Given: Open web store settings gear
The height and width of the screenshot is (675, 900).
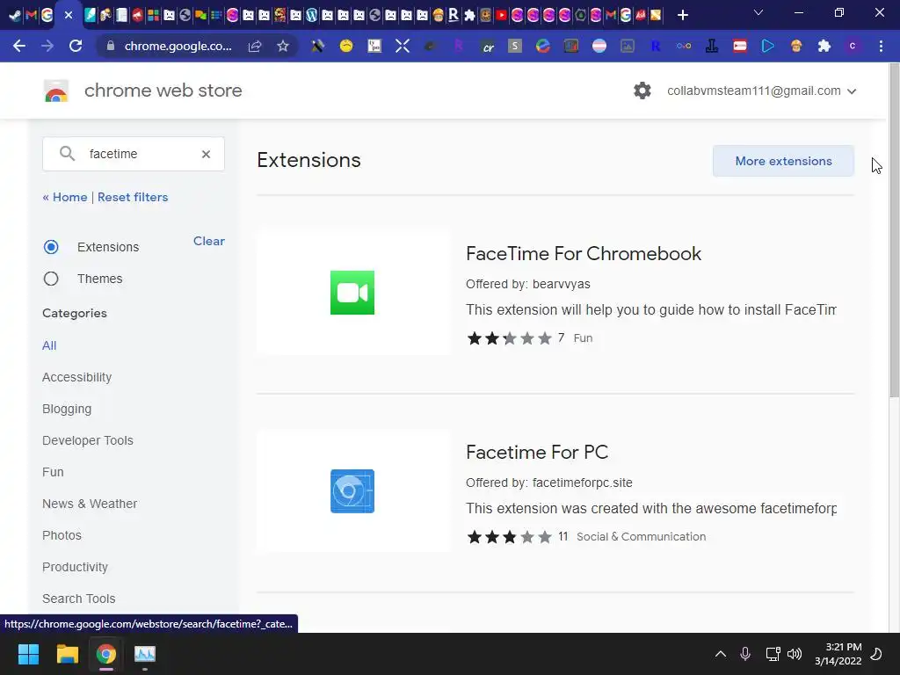Looking at the screenshot, I should click(642, 91).
